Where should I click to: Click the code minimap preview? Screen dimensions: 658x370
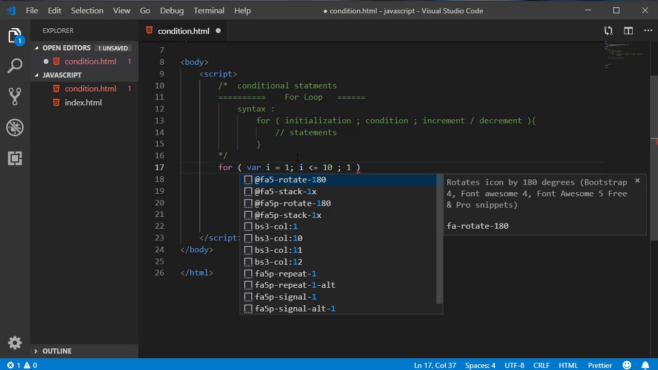pos(625,55)
